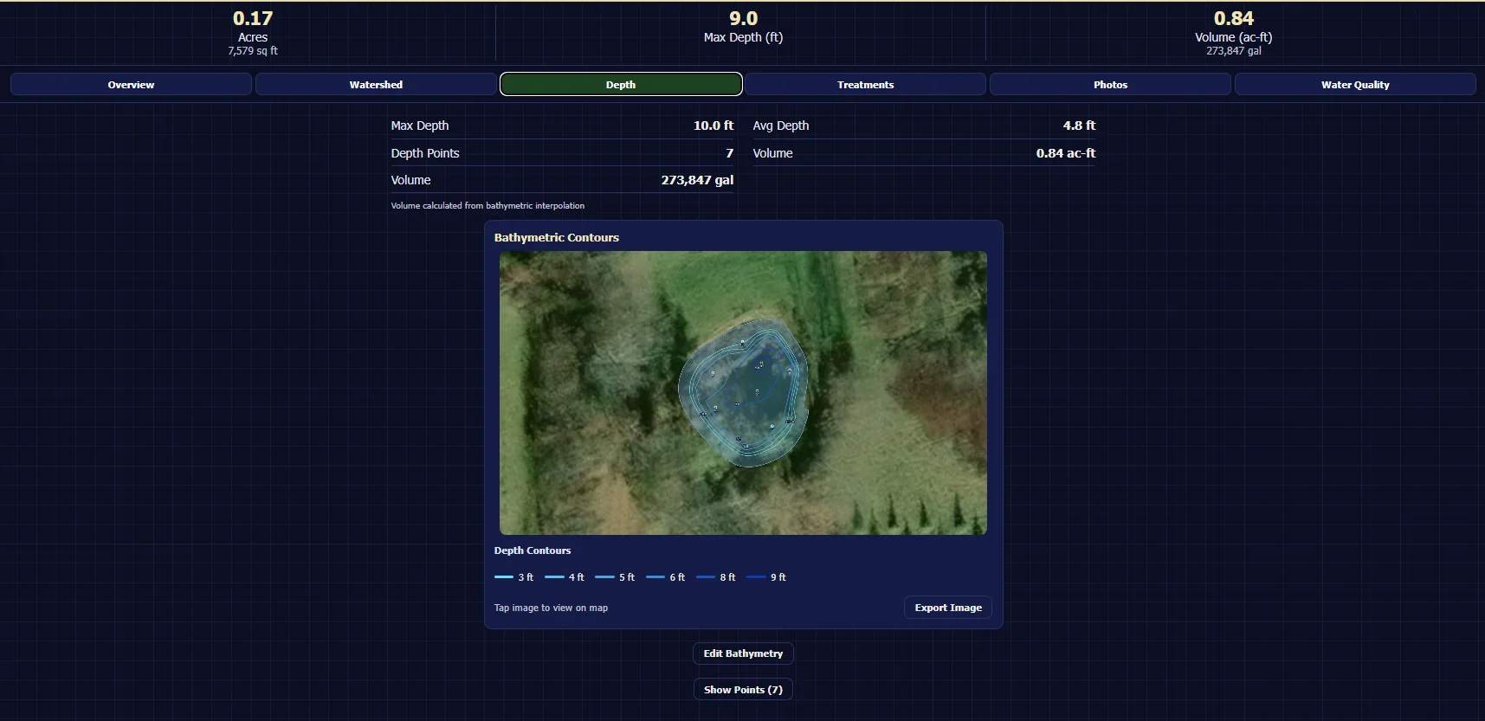Click the '0.17' Acres header stat

[x=253, y=18]
